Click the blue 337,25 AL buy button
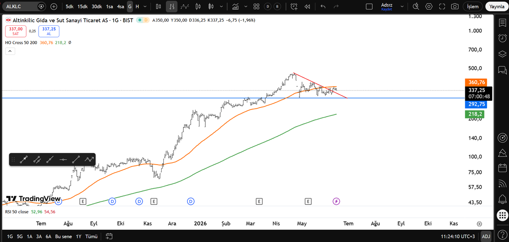The width and height of the screenshot is (509, 242). (49, 31)
